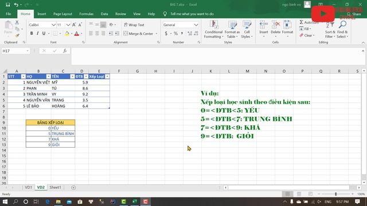Open the TÊN column filter dropdown
Viewport: 367px width, 206px height.
point(72,76)
